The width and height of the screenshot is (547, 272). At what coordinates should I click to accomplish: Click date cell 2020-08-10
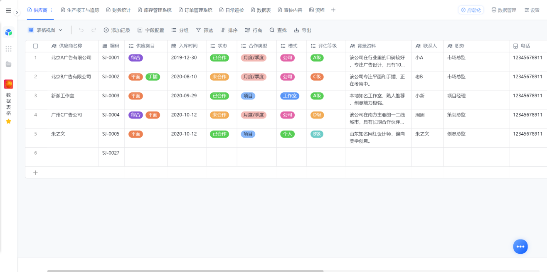[x=187, y=81]
